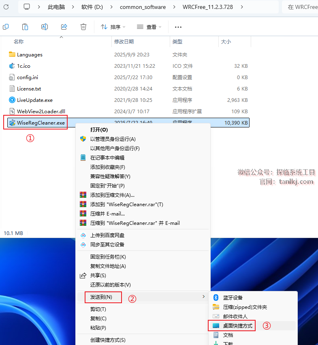Click the Rename icon in toolbar

45,27
